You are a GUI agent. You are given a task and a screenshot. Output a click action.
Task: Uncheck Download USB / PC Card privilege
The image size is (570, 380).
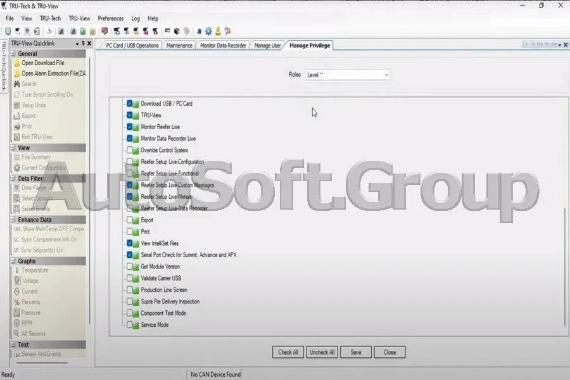[129, 104]
